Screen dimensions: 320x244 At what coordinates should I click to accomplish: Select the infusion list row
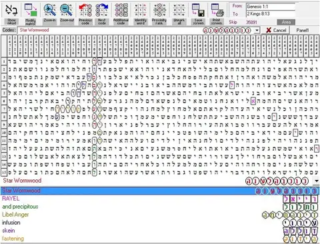pos(160,223)
